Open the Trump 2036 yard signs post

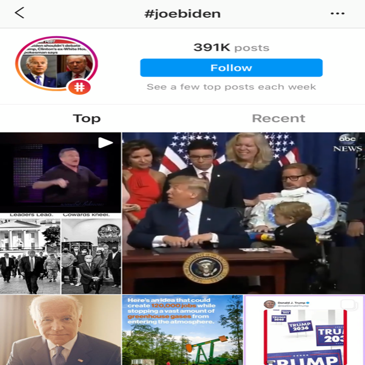click(x=304, y=330)
